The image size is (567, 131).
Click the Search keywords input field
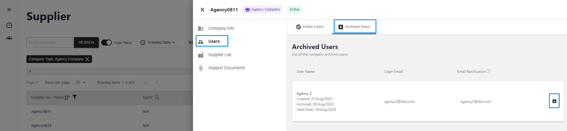click(x=50, y=42)
